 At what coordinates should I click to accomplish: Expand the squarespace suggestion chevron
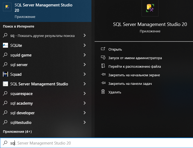coord(85,94)
